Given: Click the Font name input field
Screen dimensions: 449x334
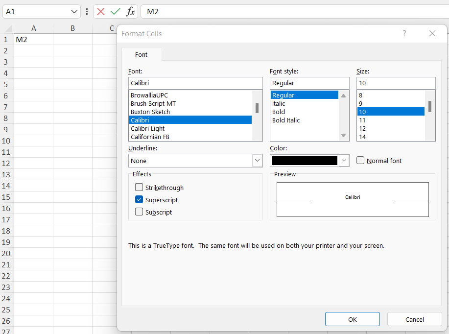Looking at the screenshot, I should point(195,83).
